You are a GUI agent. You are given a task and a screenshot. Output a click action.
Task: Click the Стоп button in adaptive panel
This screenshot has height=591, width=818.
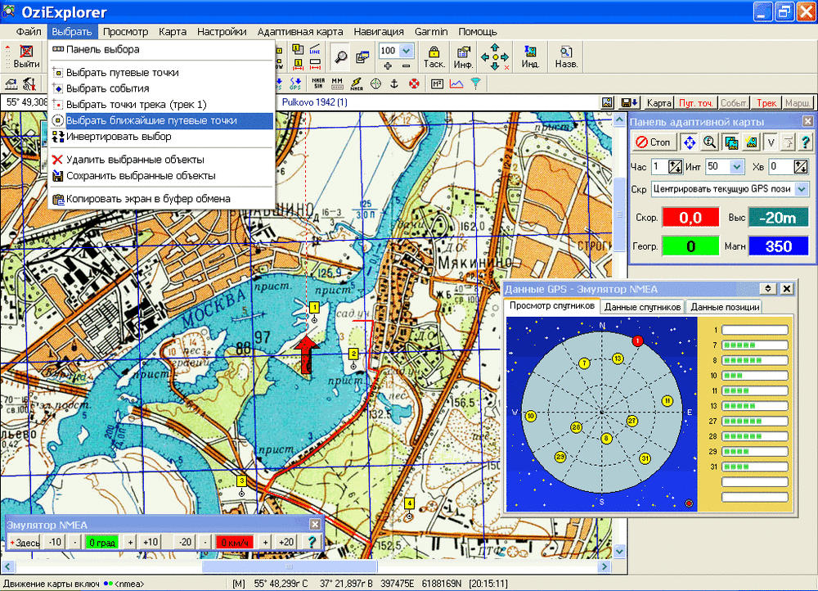coord(654,142)
